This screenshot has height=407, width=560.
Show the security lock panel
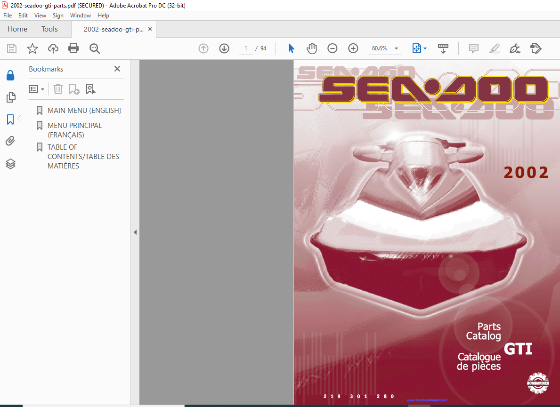10,75
